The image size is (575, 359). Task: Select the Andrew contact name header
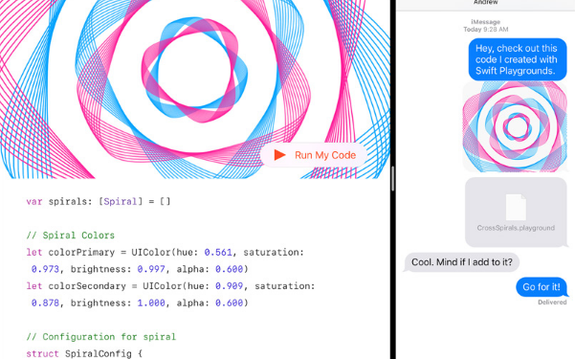[485, 2]
